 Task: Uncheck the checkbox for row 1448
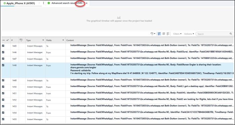click(x=3, y=65)
